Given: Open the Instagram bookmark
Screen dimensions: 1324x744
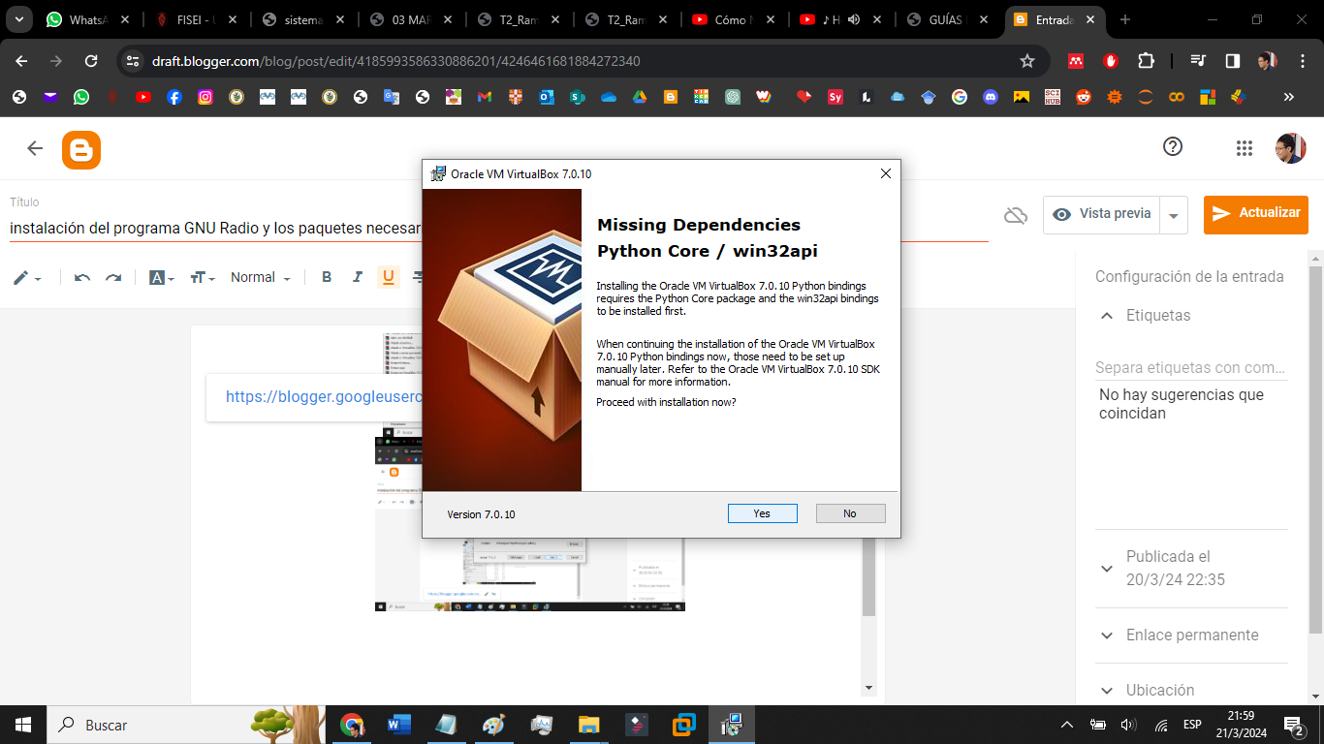Looking at the screenshot, I should coord(205,97).
